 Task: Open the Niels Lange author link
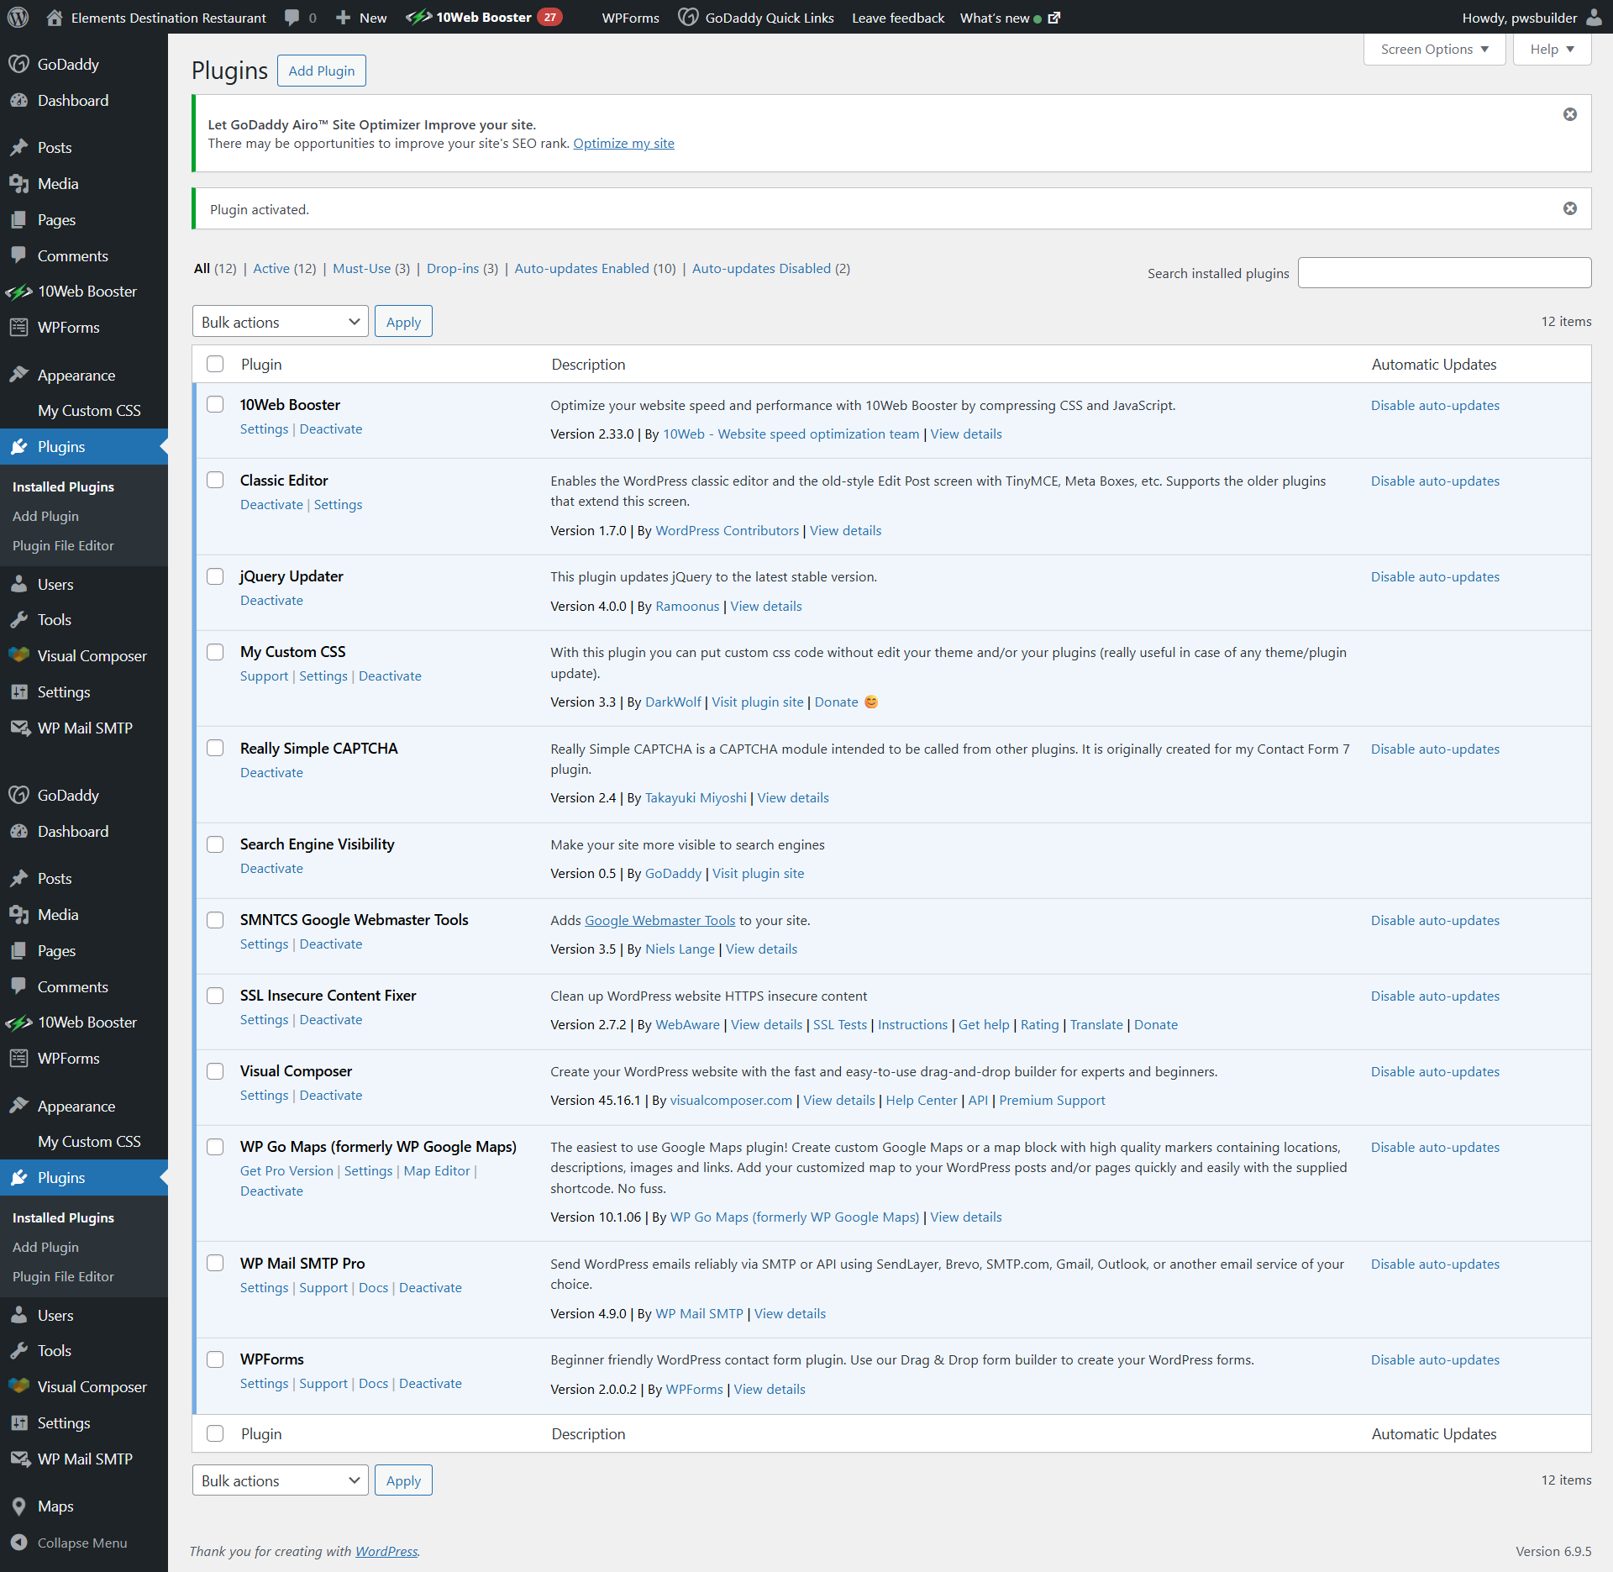point(680,949)
